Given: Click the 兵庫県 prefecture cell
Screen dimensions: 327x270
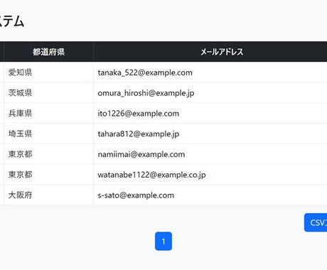Looking at the screenshot, I should click(48, 113).
